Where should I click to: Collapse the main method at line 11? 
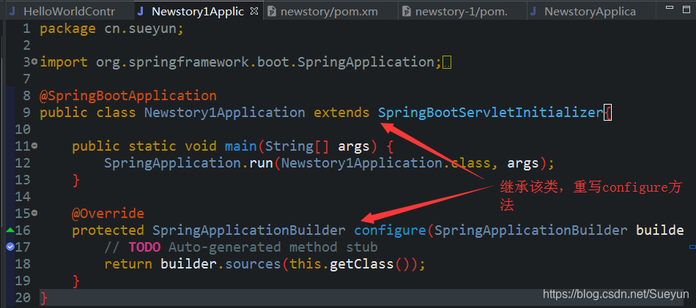[34, 146]
